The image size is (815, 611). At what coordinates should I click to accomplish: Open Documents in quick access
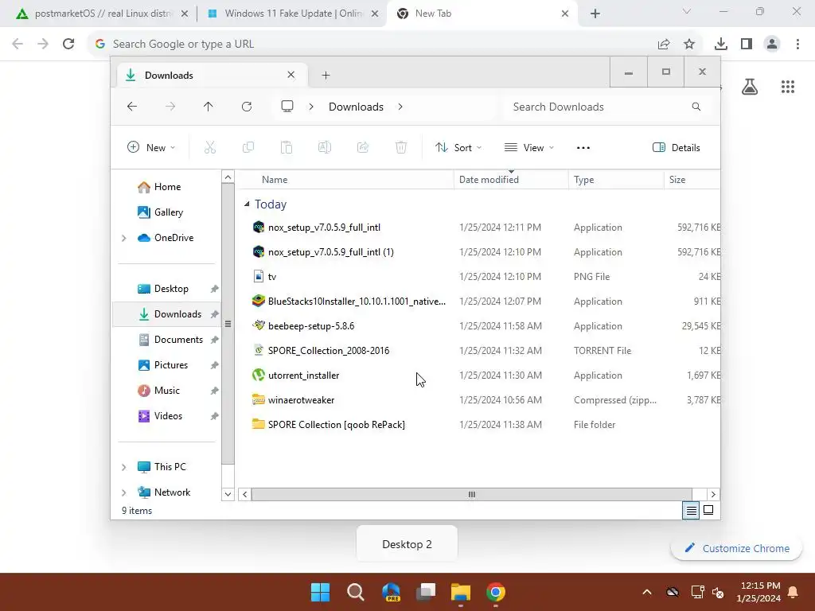(x=166, y=340)
